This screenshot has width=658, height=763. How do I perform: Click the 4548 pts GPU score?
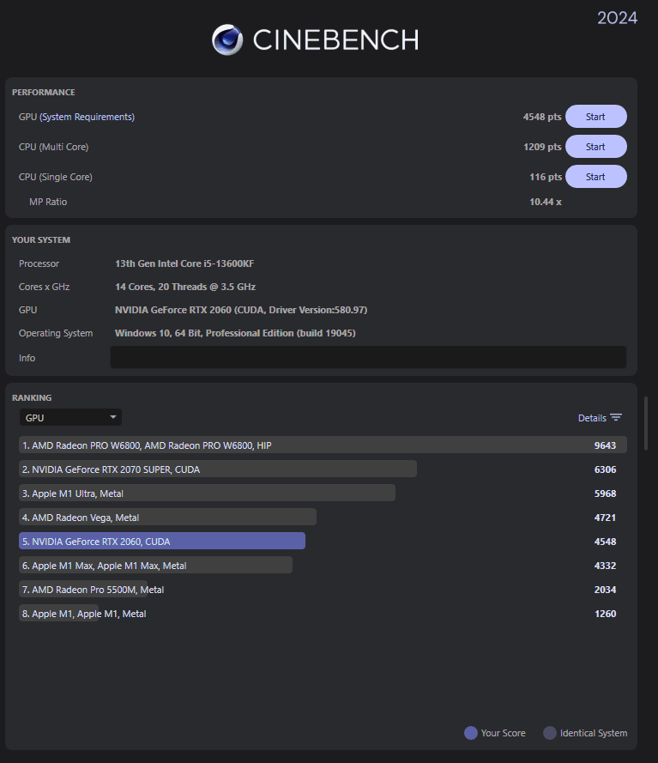click(x=542, y=117)
